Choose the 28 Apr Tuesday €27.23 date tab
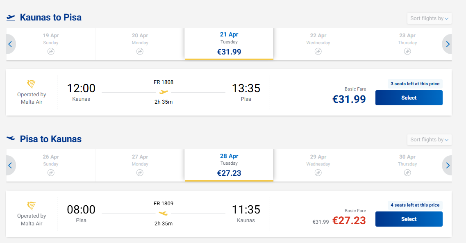Screen dimensions: 466x243 [x=229, y=165]
